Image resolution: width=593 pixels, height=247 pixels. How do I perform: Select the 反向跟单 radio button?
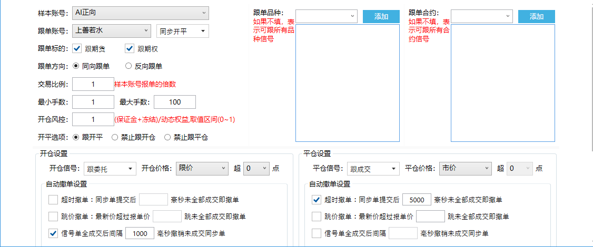click(129, 66)
